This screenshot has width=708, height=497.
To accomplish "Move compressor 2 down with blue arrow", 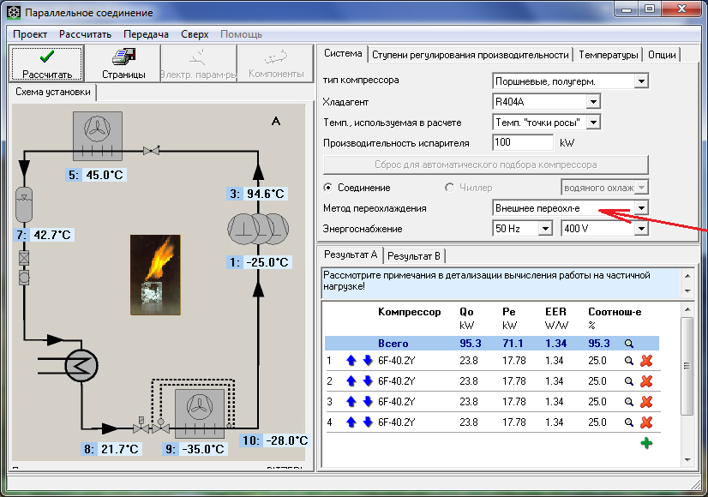I will [x=368, y=381].
